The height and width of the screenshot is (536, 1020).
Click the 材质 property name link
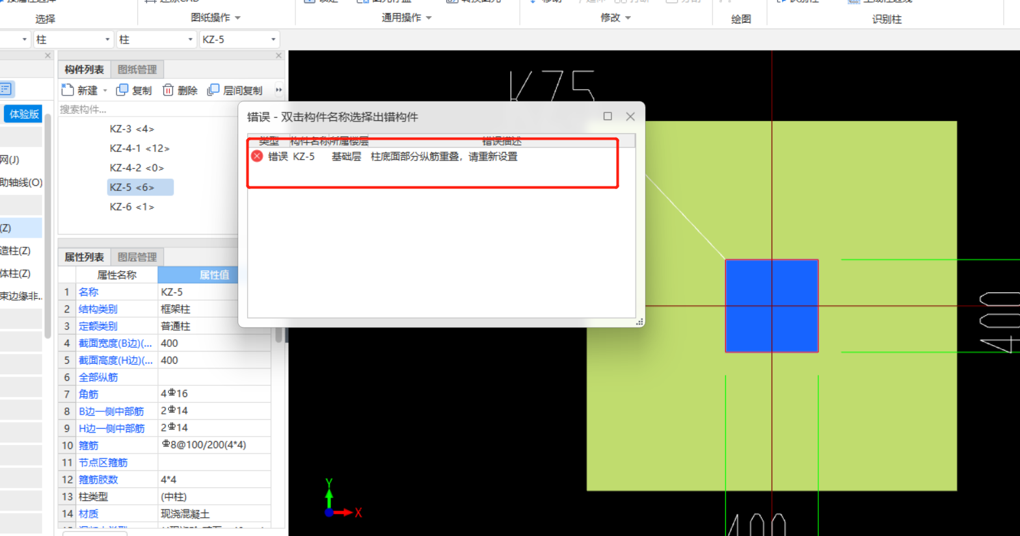88,513
